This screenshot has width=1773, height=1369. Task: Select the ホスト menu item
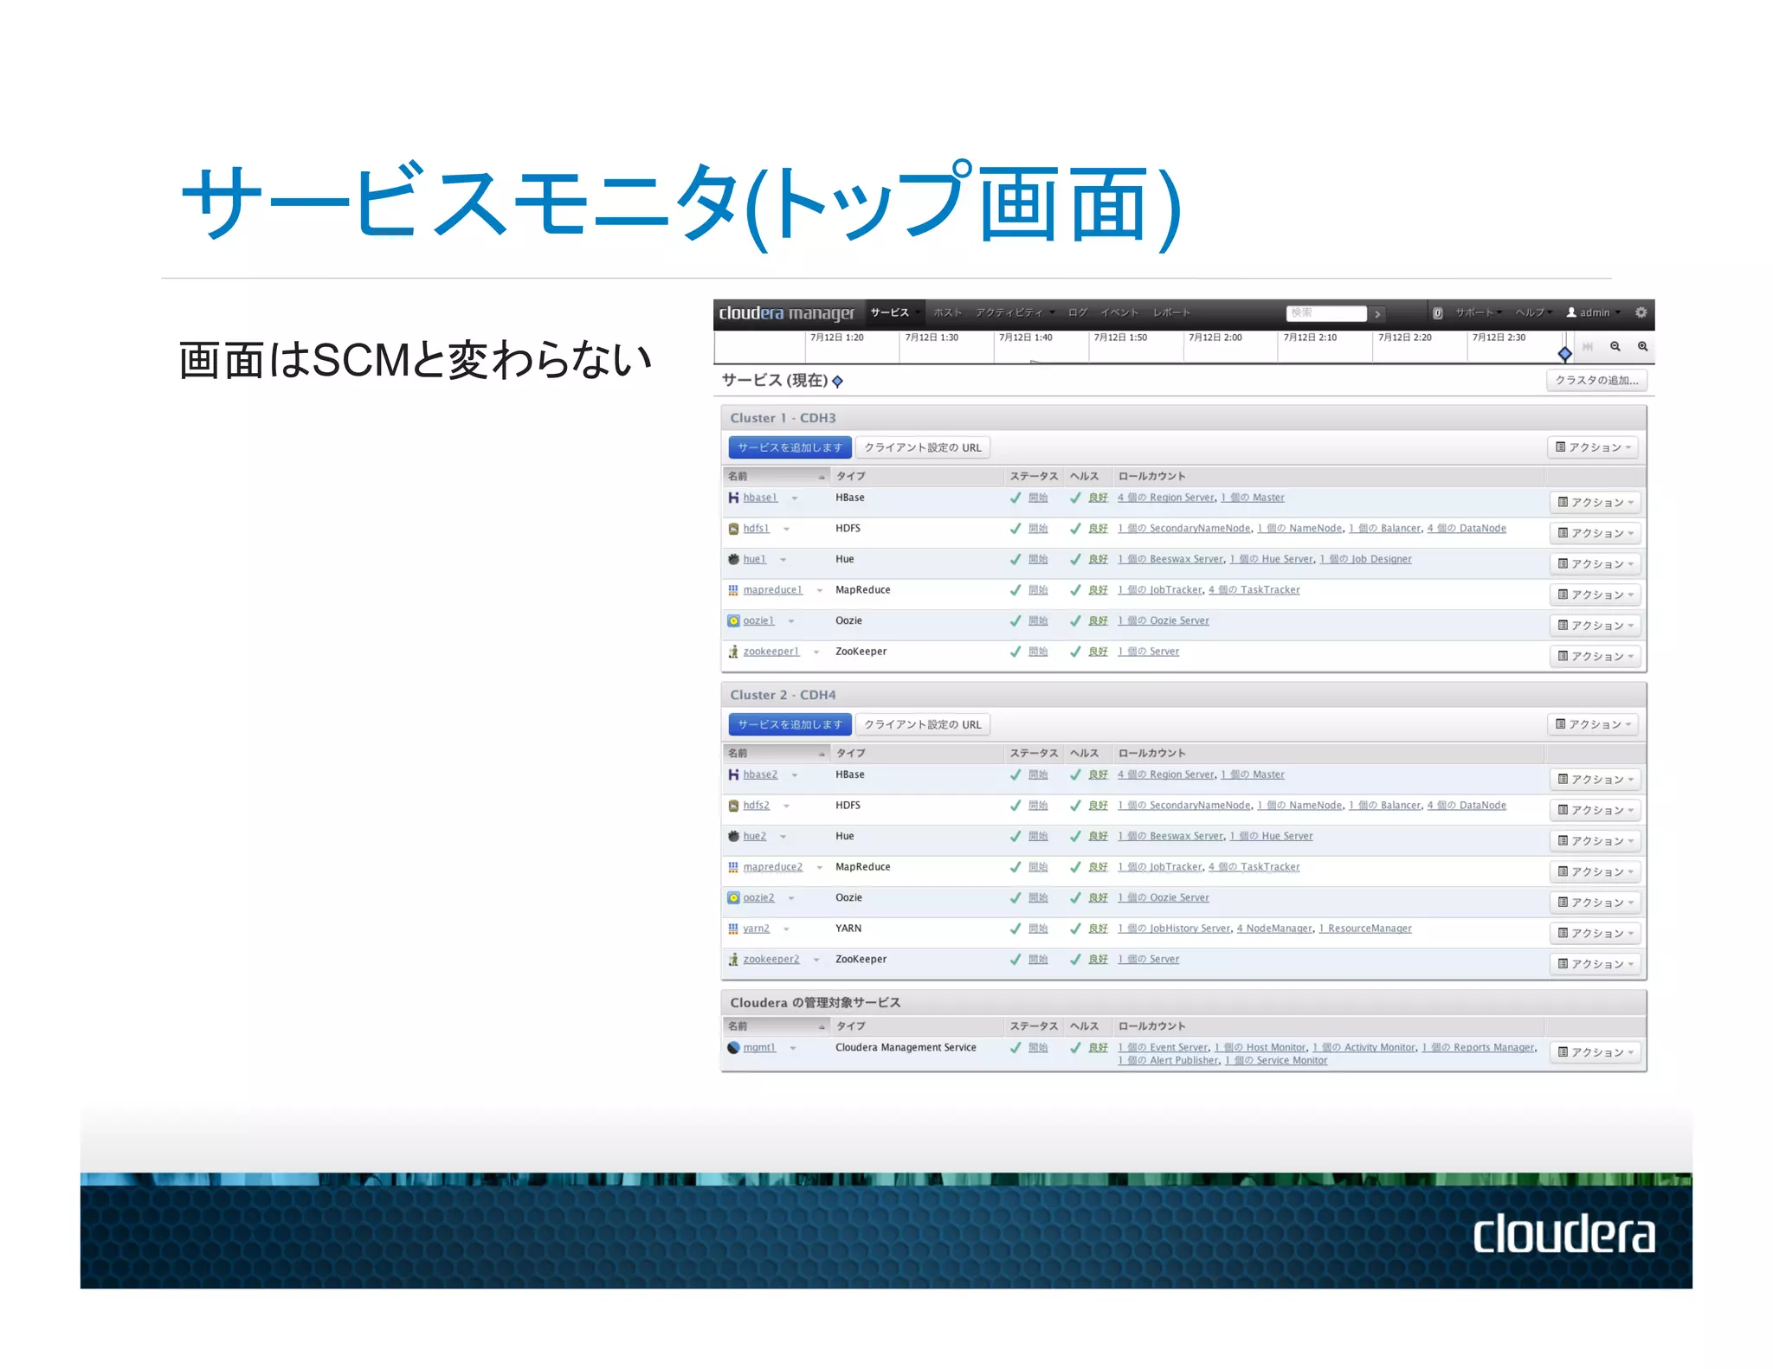pyautogui.click(x=947, y=312)
